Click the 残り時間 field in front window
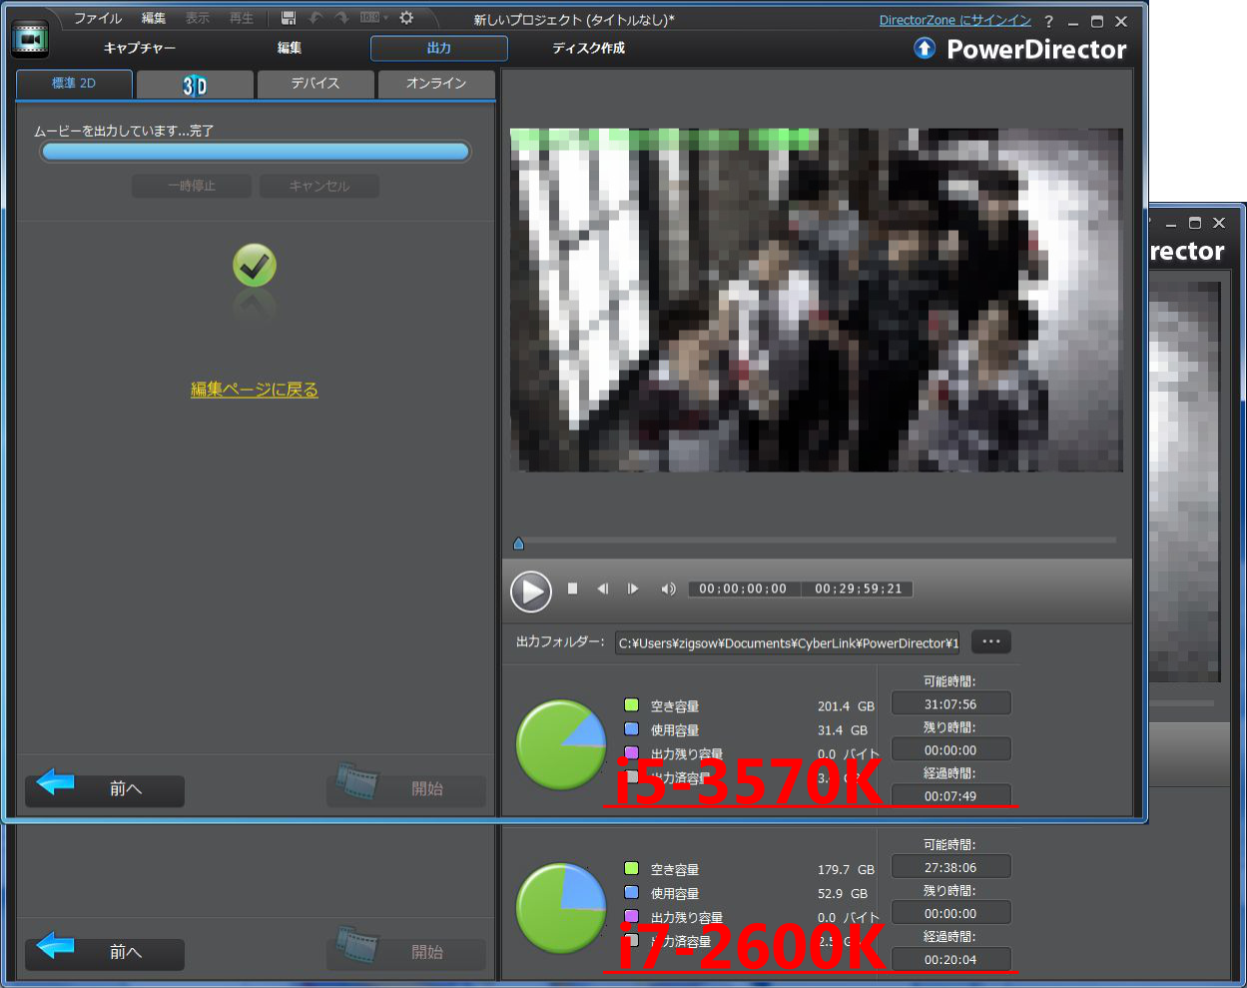The width and height of the screenshot is (1247, 988). (x=950, y=750)
